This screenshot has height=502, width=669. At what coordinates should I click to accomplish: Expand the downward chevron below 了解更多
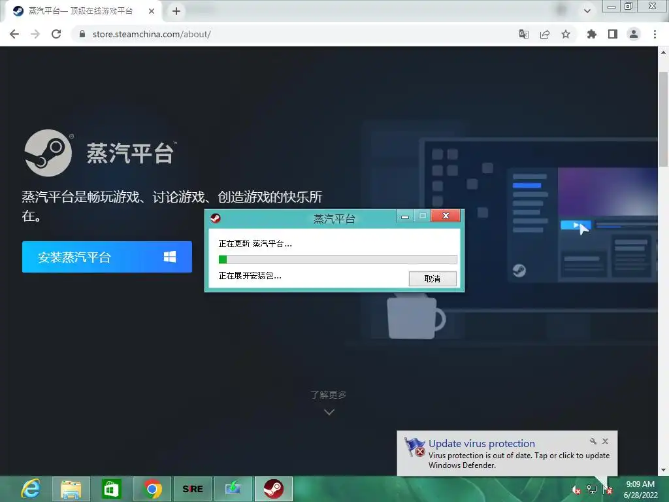pyautogui.click(x=329, y=412)
